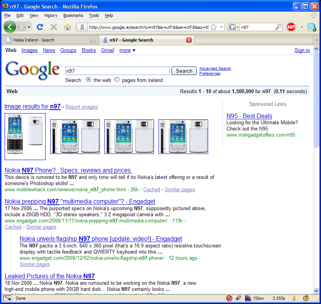
Task: Open the address bar history dropdown
Action: click(221, 27)
